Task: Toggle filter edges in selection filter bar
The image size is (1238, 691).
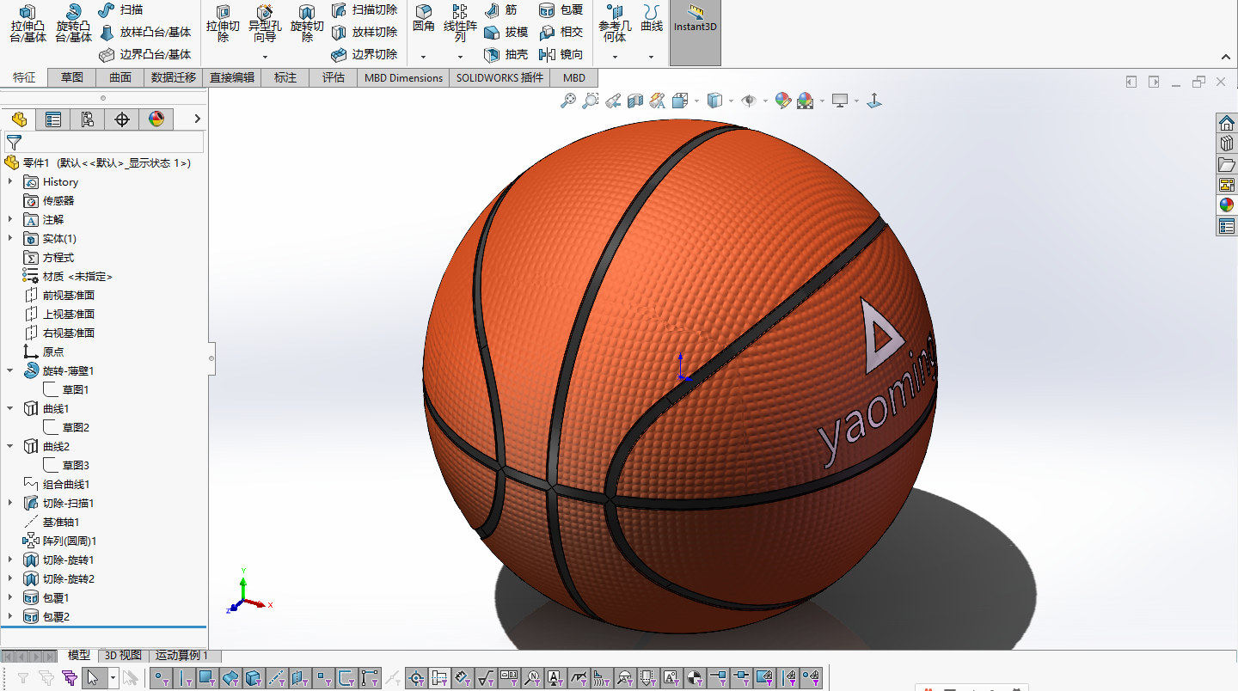Action: pos(184,679)
